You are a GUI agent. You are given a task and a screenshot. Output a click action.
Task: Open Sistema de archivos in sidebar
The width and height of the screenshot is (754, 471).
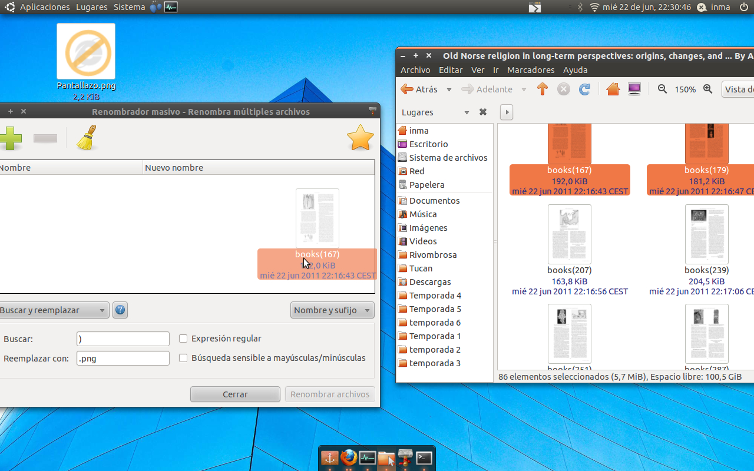448,158
